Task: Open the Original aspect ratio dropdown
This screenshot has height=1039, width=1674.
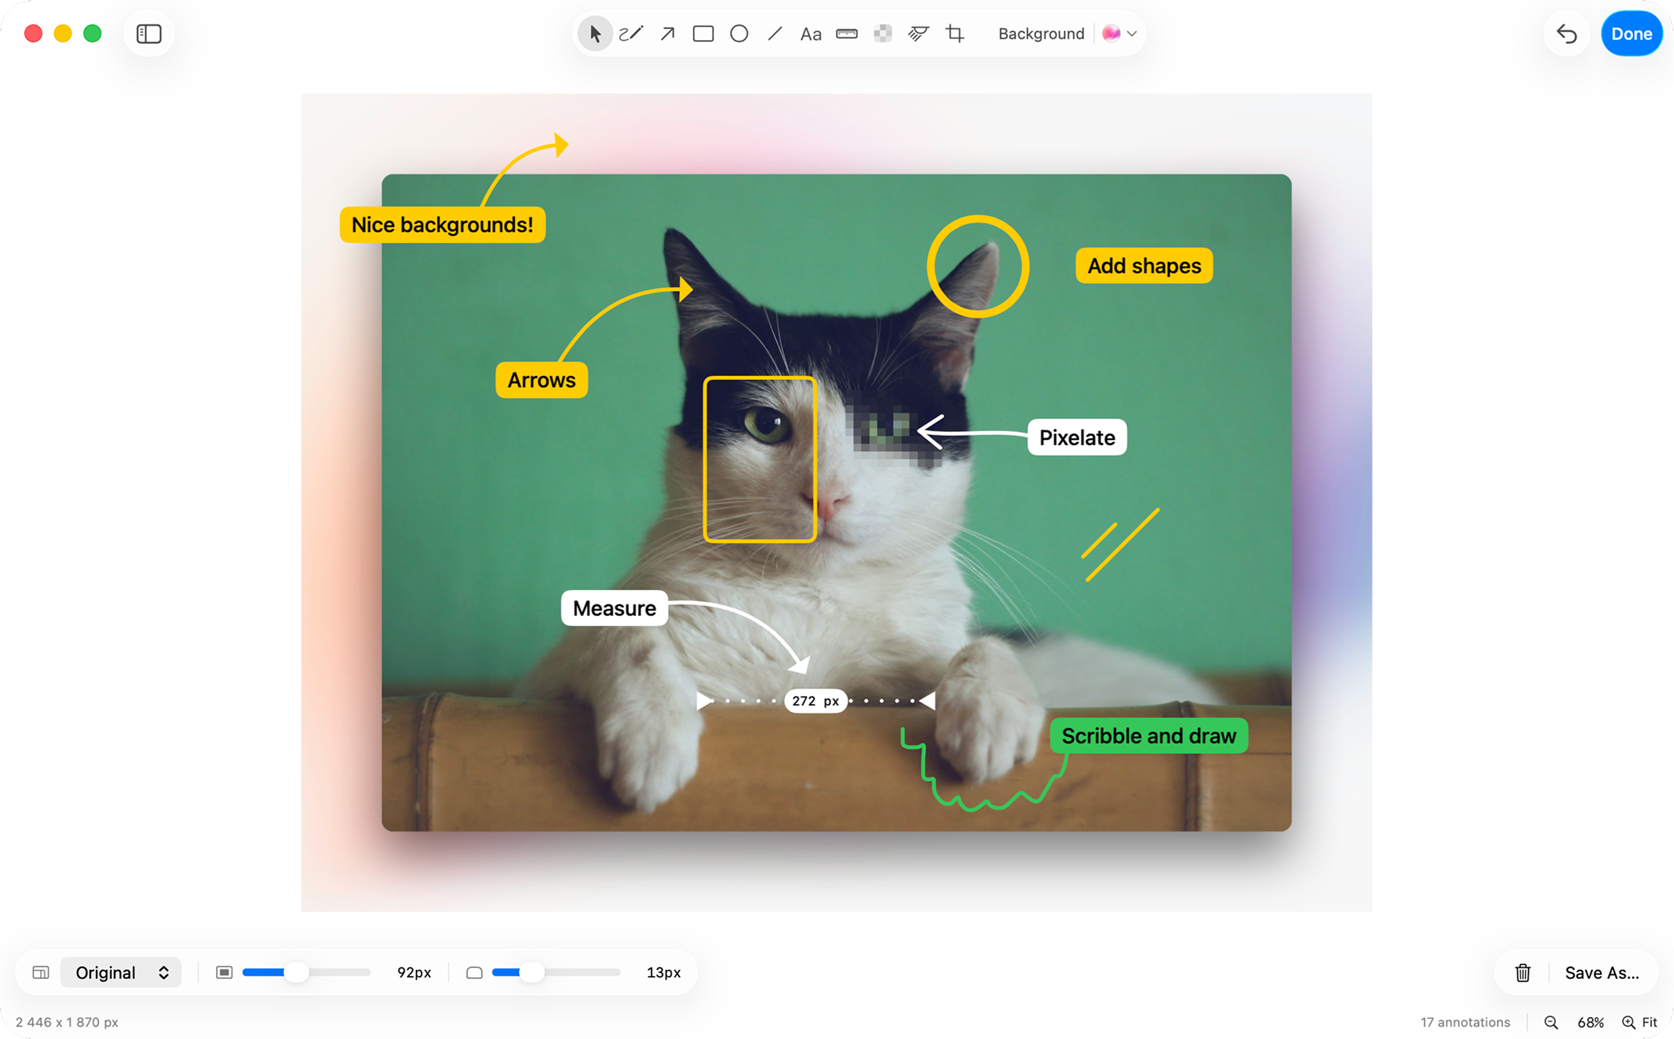Action: pos(121,972)
